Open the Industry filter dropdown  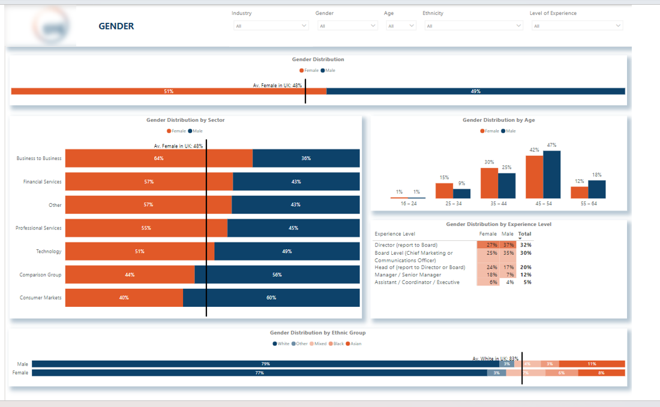(271, 26)
